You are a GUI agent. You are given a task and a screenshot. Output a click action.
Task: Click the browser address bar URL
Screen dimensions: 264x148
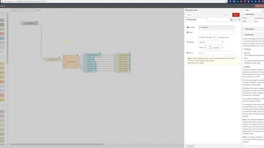point(31,1)
